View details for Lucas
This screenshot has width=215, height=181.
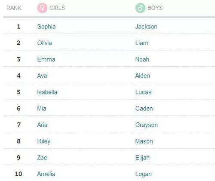click(x=143, y=92)
